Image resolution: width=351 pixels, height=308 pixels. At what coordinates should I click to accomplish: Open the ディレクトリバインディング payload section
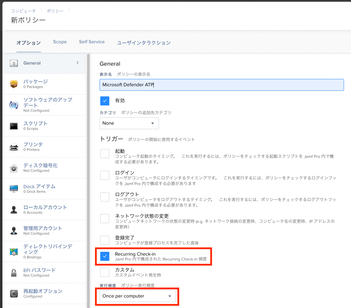pos(44,251)
